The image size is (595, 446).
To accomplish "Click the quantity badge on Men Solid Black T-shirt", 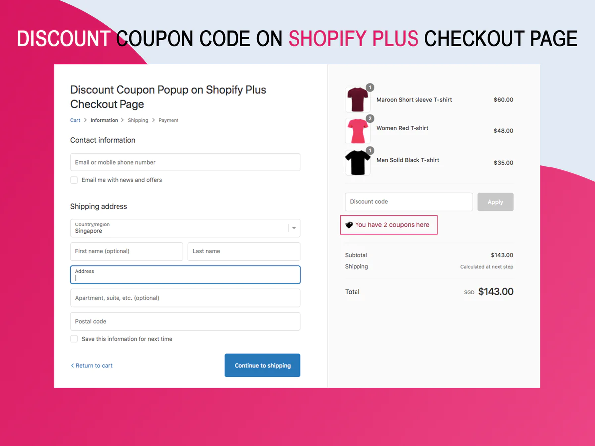I will click(x=370, y=151).
